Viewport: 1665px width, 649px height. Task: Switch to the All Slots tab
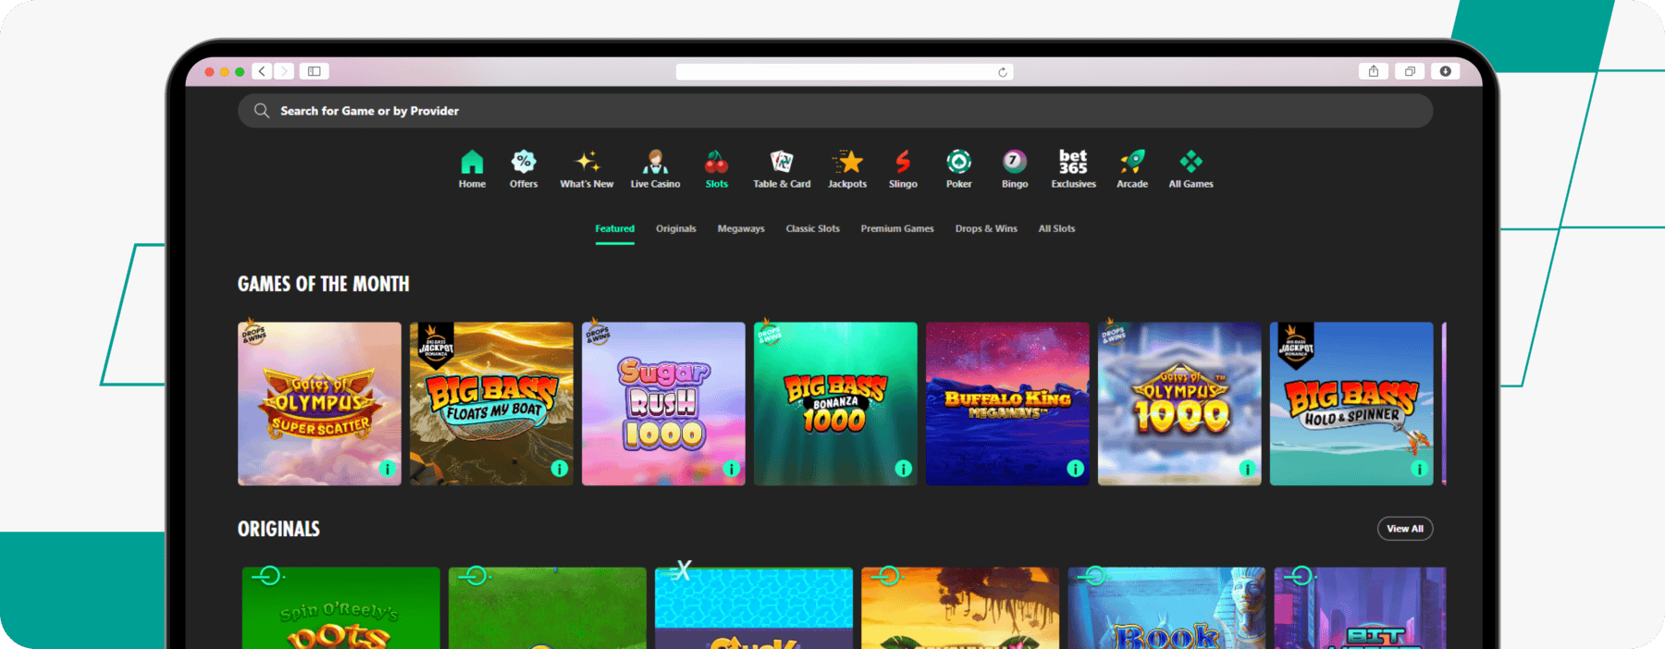[1056, 228]
